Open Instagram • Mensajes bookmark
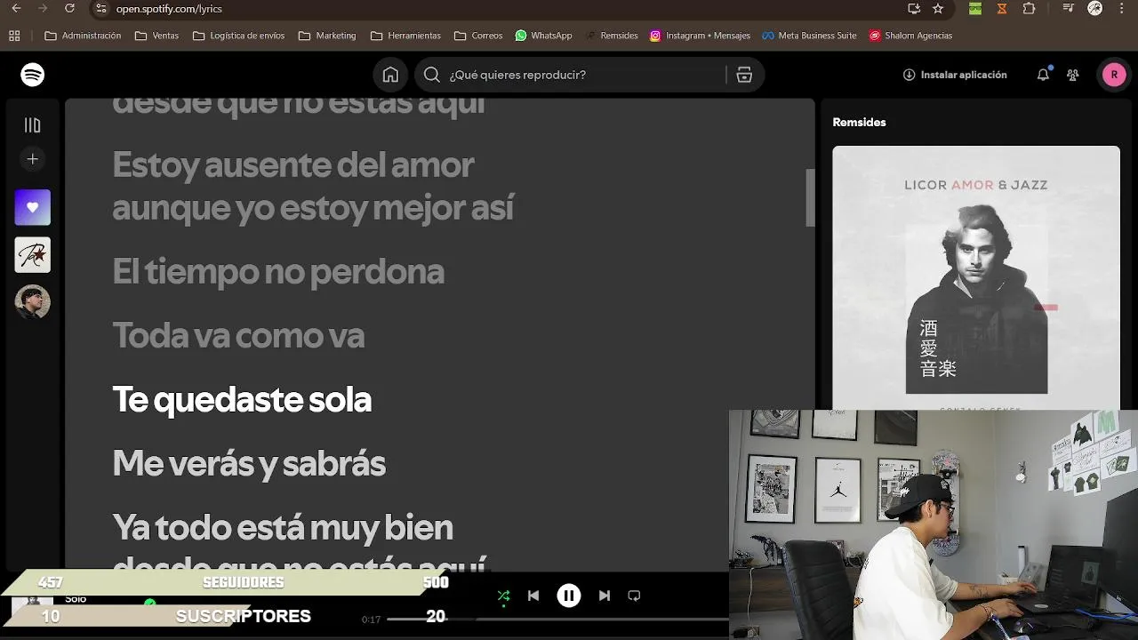 (x=700, y=36)
